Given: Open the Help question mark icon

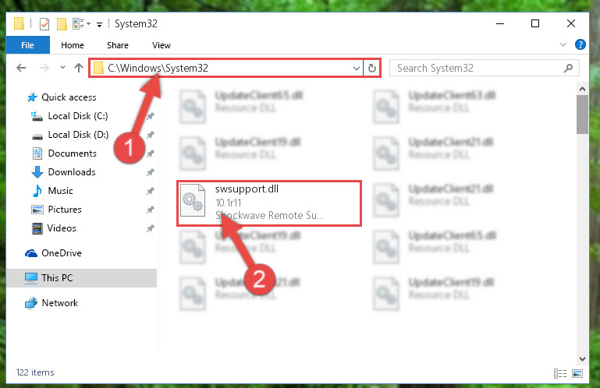Looking at the screenshot, I should click(x=580, y=44).
